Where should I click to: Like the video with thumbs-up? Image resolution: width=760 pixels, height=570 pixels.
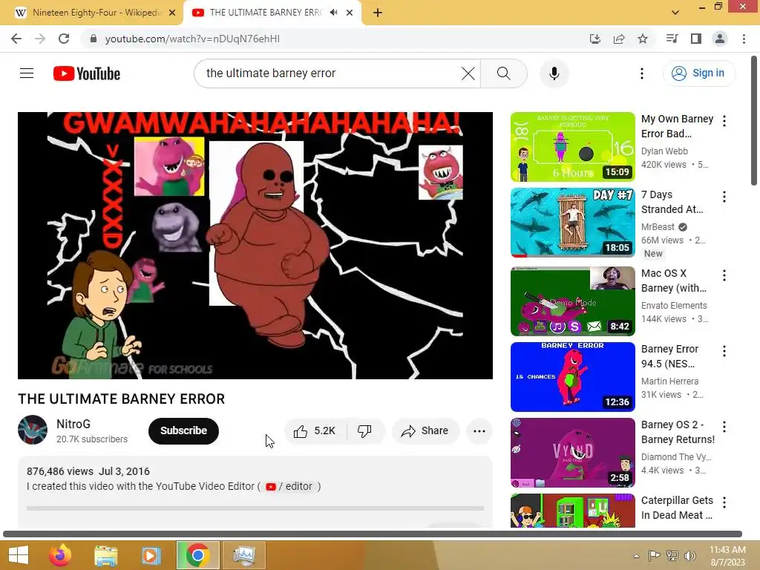[x=315, y=431]
